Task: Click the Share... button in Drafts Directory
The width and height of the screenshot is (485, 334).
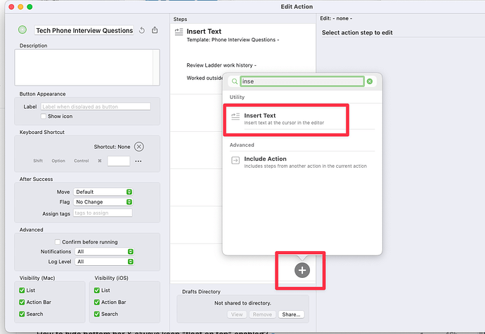Action: tap(291, 314)
